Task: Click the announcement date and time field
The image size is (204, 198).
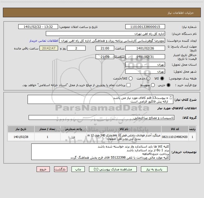Action: (x=38, y=27)
